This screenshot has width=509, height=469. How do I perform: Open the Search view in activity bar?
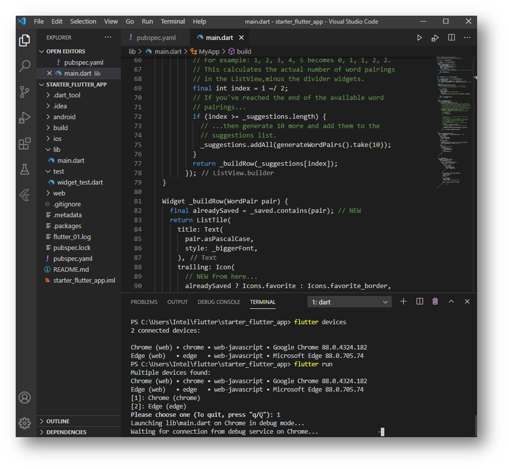(x=25, y=66)
